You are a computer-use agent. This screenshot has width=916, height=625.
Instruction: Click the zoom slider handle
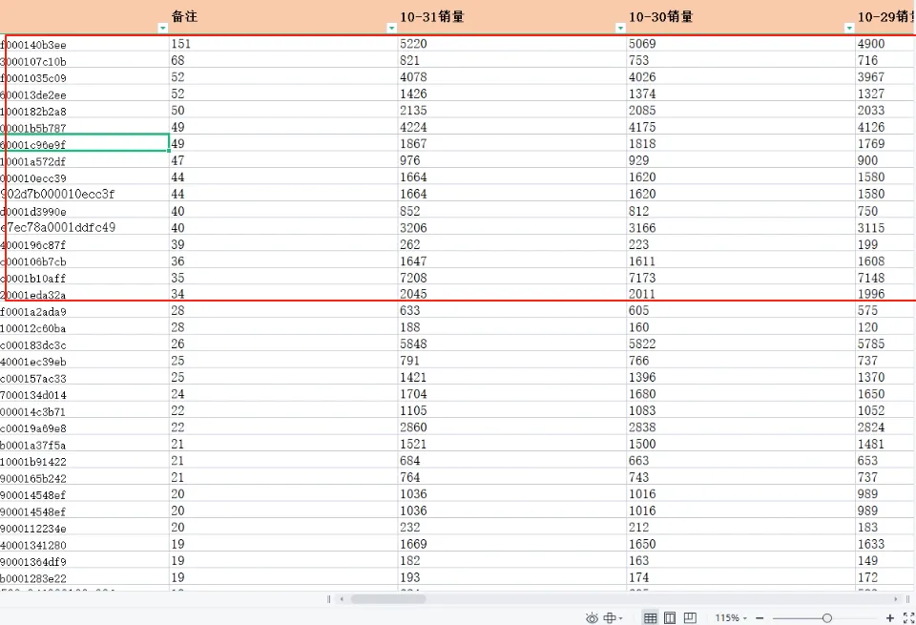(x=827, y=618)
